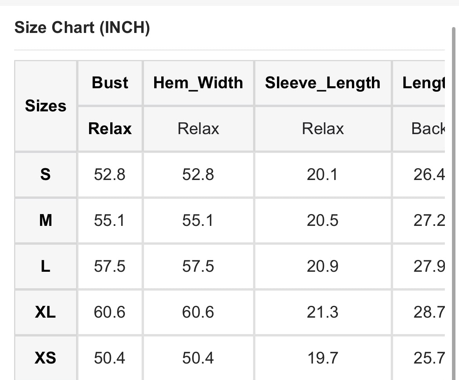Select the S size row label

(x=46, y=174)
